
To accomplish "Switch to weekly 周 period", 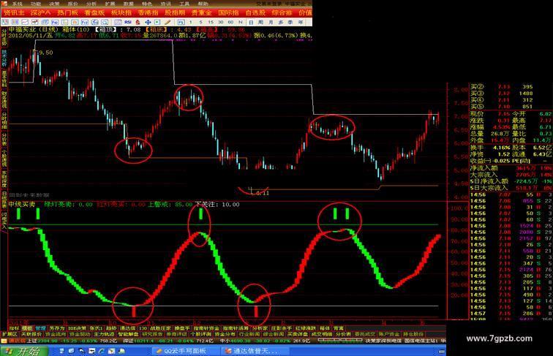I will (260, 22).
